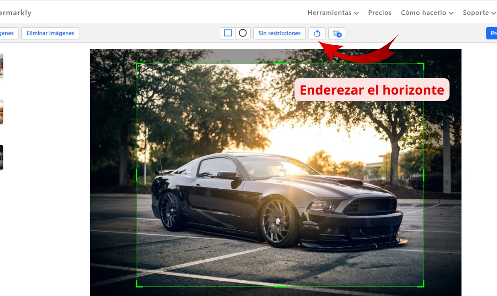Click the Watermarkly logo text
This screenshot has width=497, height=296.
[15, 13]
